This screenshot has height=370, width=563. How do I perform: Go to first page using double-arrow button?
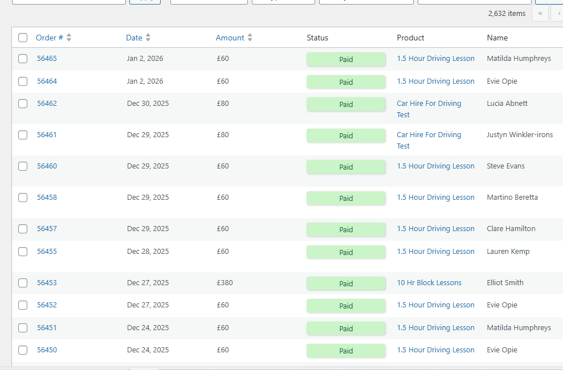540,14
